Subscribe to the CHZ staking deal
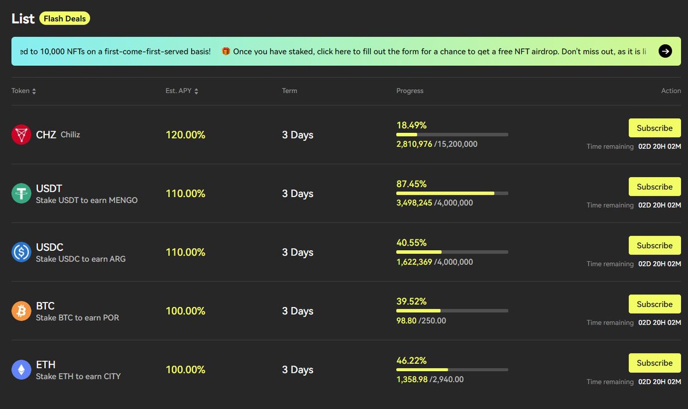This screenshot has width=688, height=409. coord(655,128)
